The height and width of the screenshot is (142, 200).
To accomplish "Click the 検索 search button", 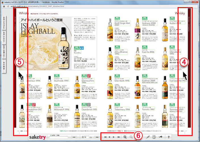I will [x=74, y=137].
